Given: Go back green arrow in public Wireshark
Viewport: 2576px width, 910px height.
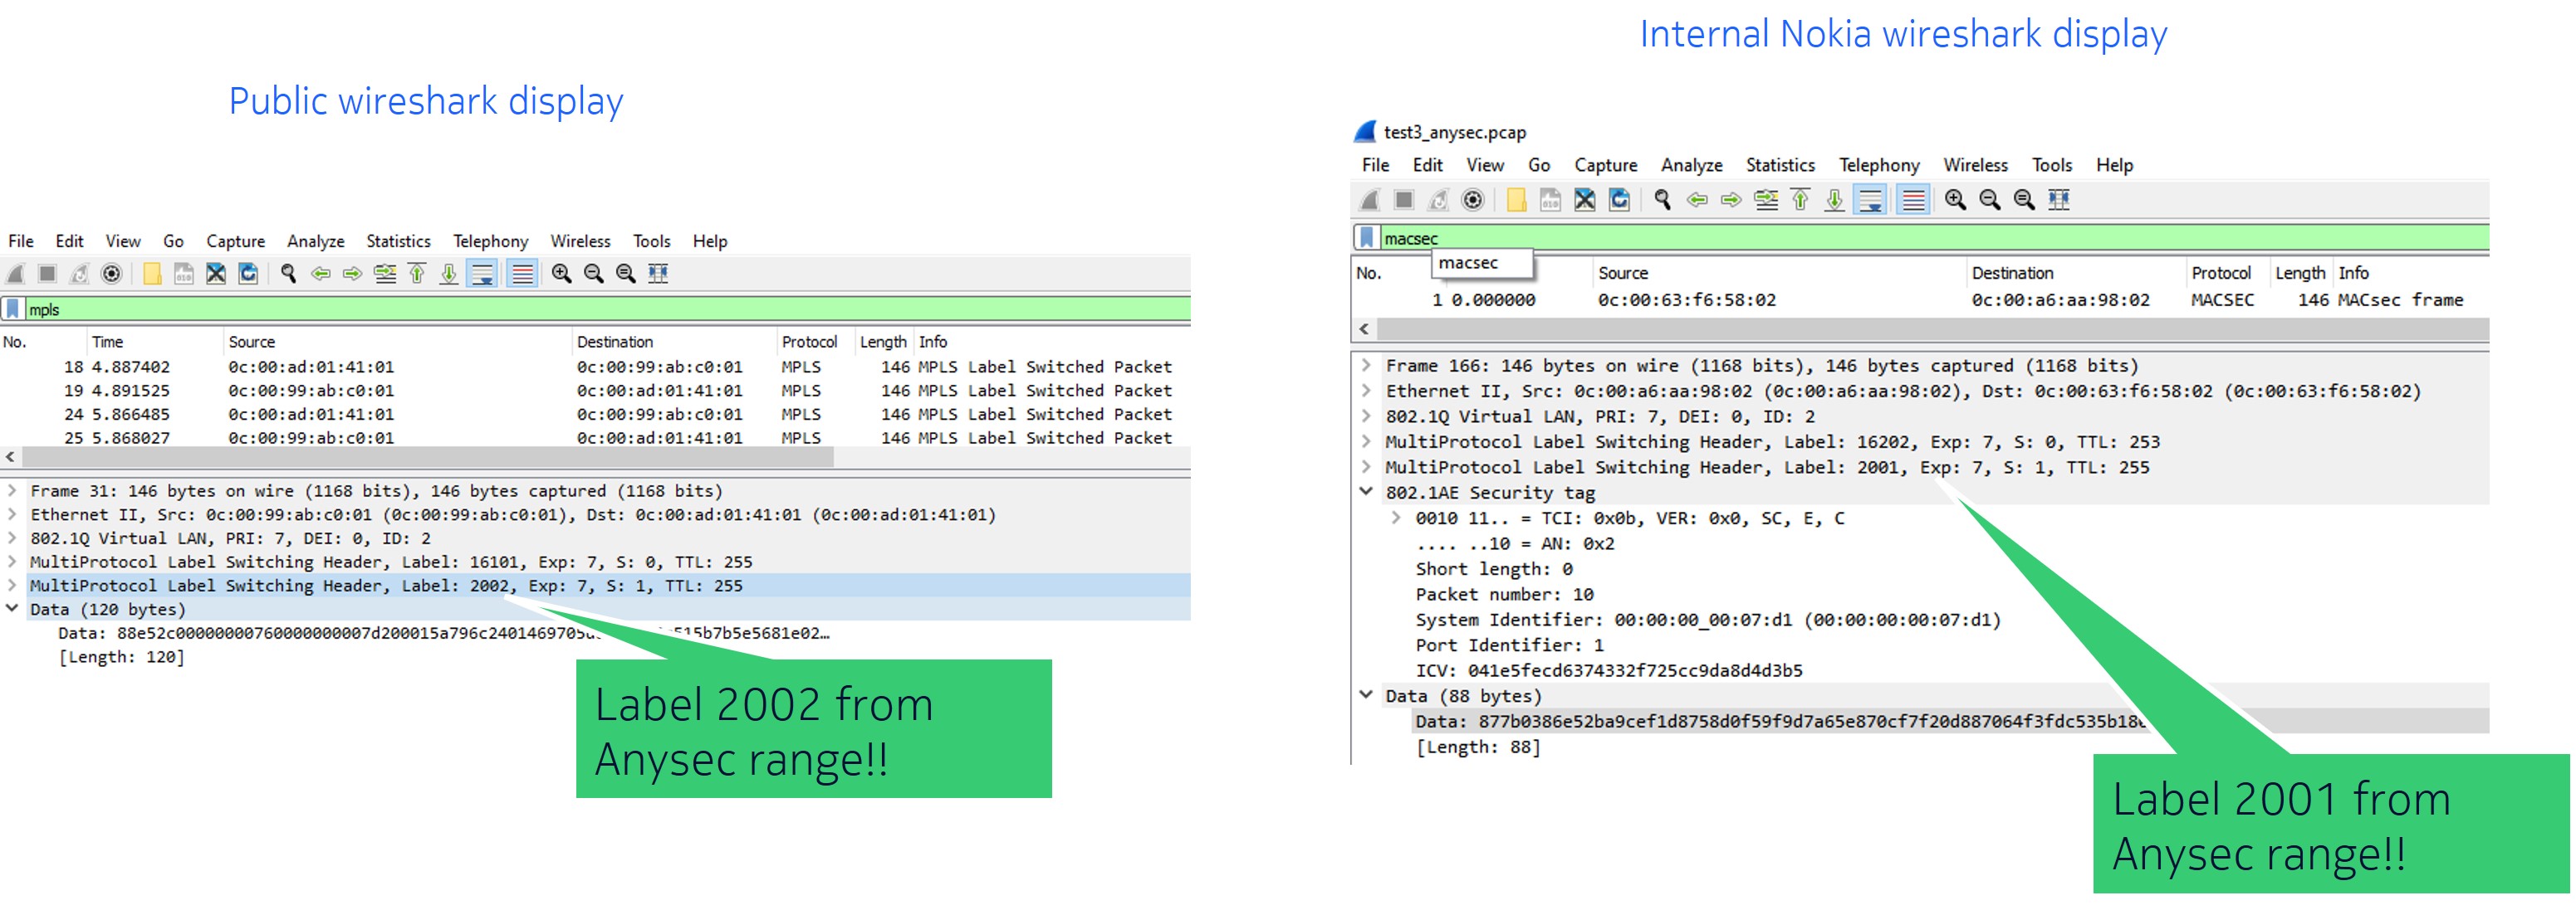Looking at the screenshot, I should (321, 274).
